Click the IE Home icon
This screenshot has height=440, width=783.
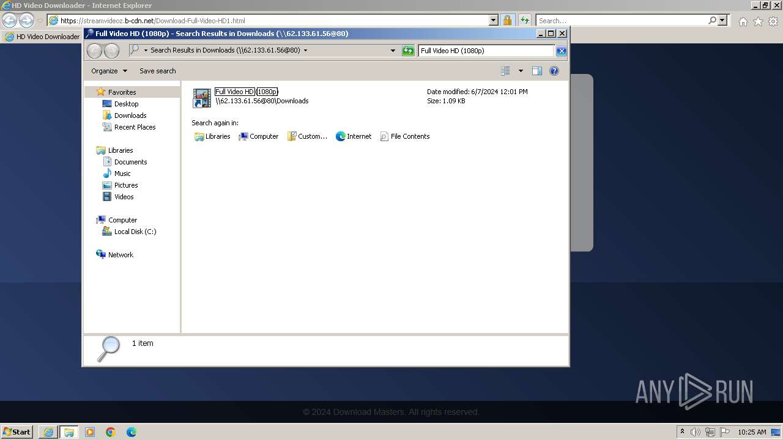(x=743, y=21)
